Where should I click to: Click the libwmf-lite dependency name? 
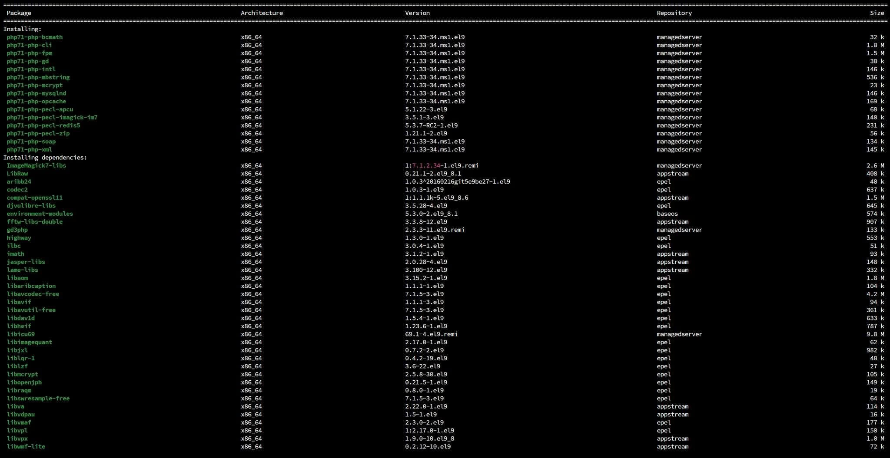coord(26,447)
